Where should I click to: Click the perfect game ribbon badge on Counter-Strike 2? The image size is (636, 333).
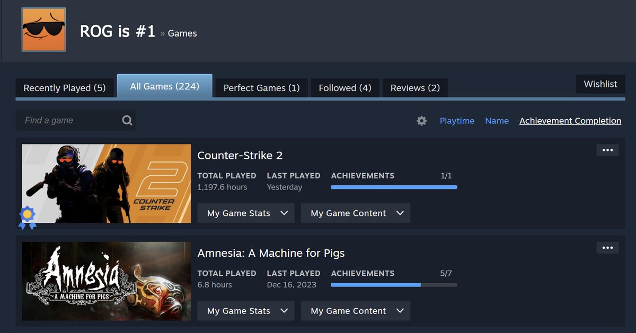[27, 218]
